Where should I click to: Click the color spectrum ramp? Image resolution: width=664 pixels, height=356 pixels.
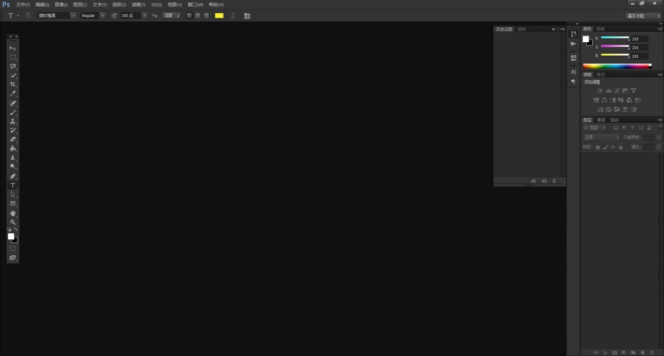click(x=617, y=66)
